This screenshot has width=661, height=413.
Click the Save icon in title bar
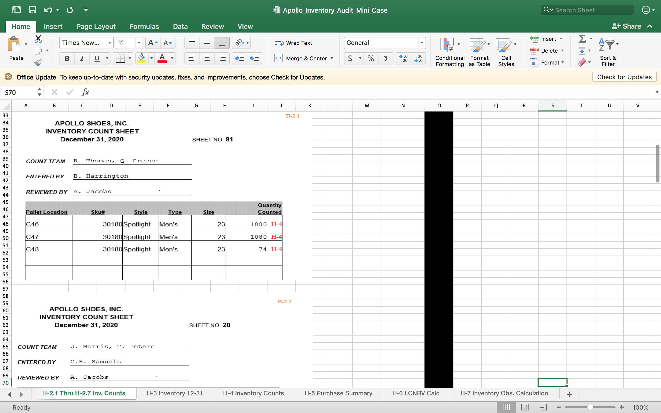point(33,10)
